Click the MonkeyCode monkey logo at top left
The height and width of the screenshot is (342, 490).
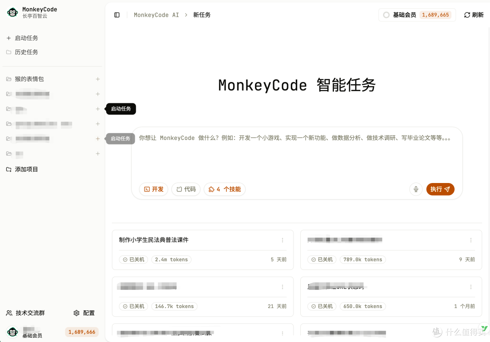pyautogui.click(x=13, y=13)
